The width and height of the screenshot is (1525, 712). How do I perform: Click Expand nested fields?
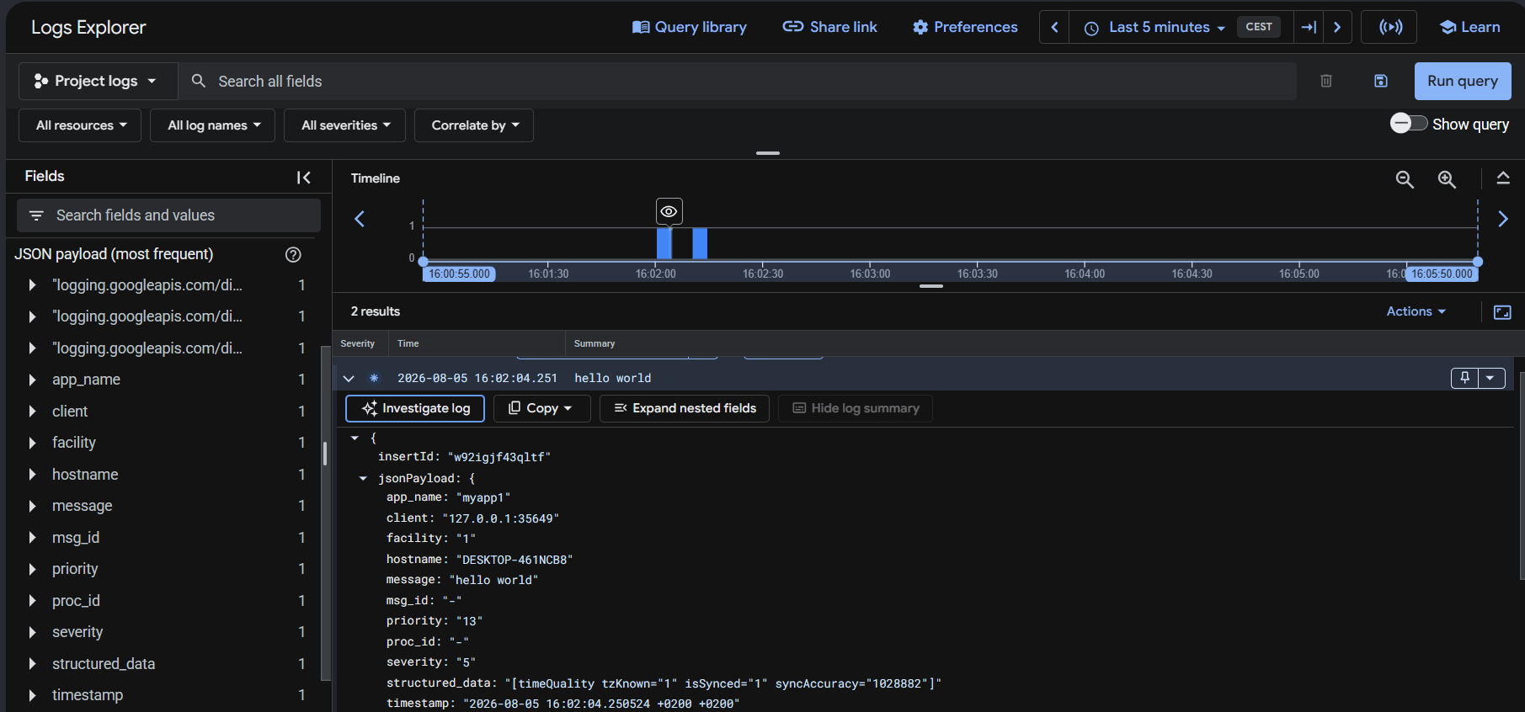685,408
